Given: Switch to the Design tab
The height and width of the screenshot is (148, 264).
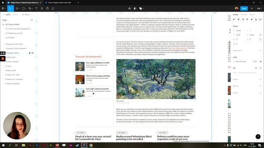Looking at the screenshot, I should [x=236, y=15].
